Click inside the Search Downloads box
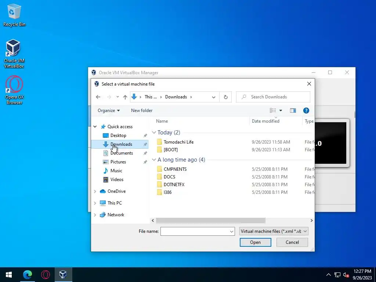 click(x=273, y=97)
